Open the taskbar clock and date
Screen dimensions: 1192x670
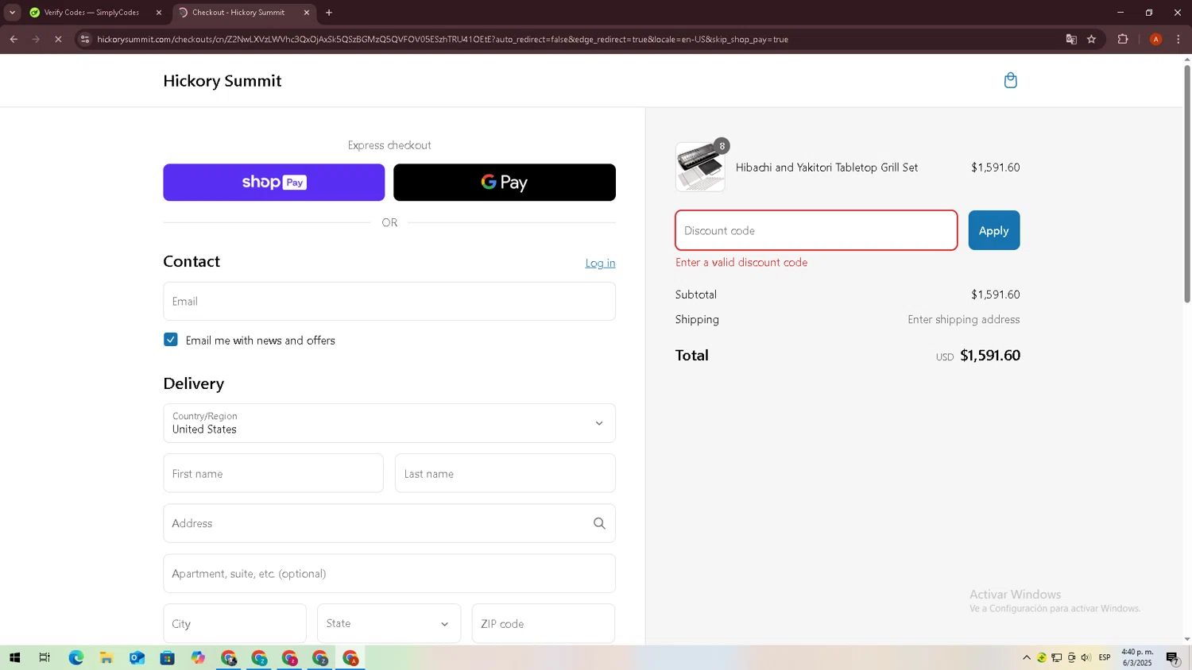point(1137,657)
